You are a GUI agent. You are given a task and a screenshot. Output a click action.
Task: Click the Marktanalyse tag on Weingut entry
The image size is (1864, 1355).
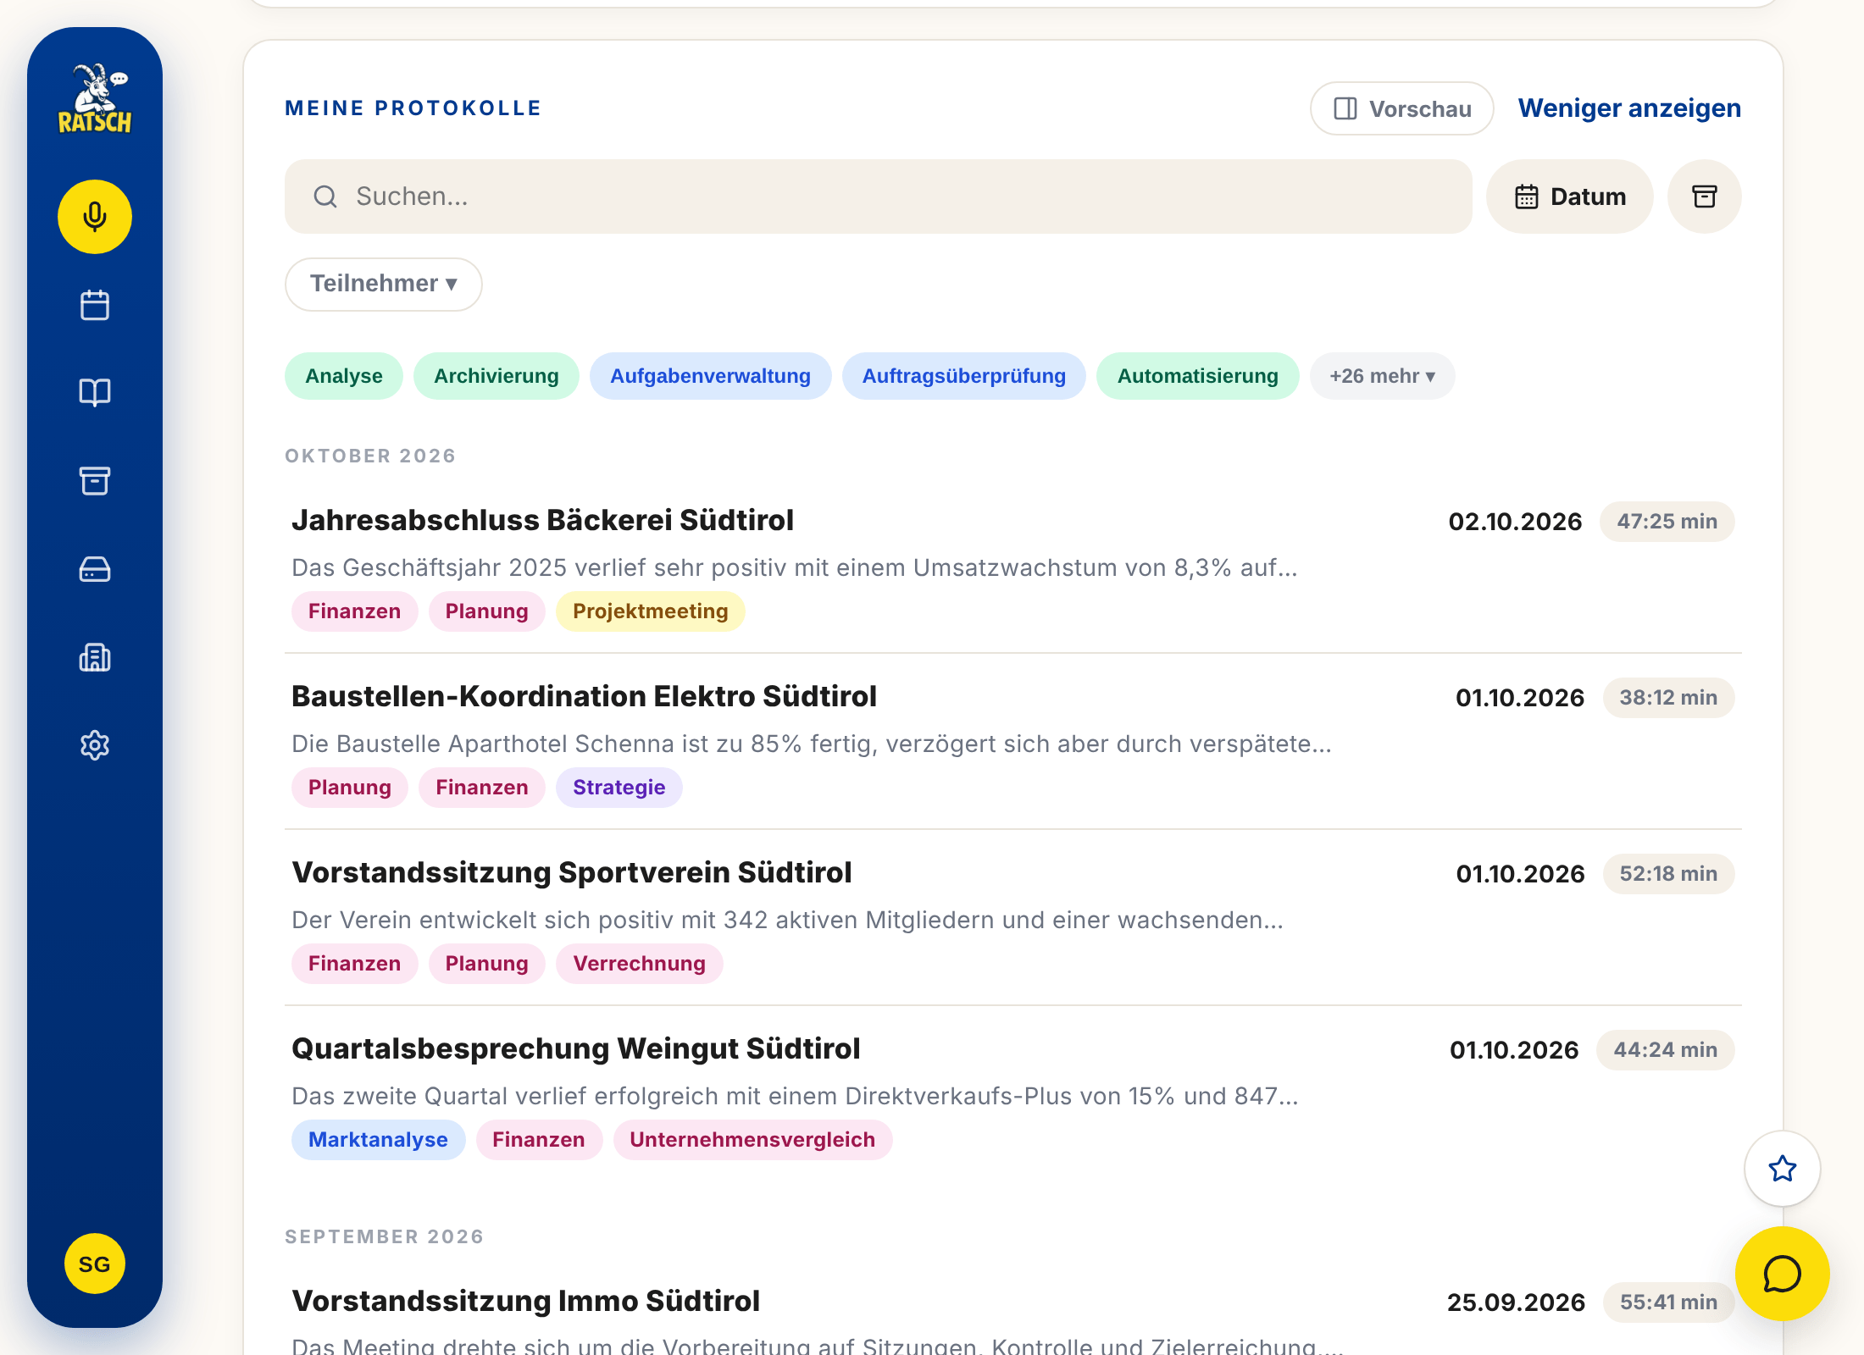click(x=379, y=1140)
